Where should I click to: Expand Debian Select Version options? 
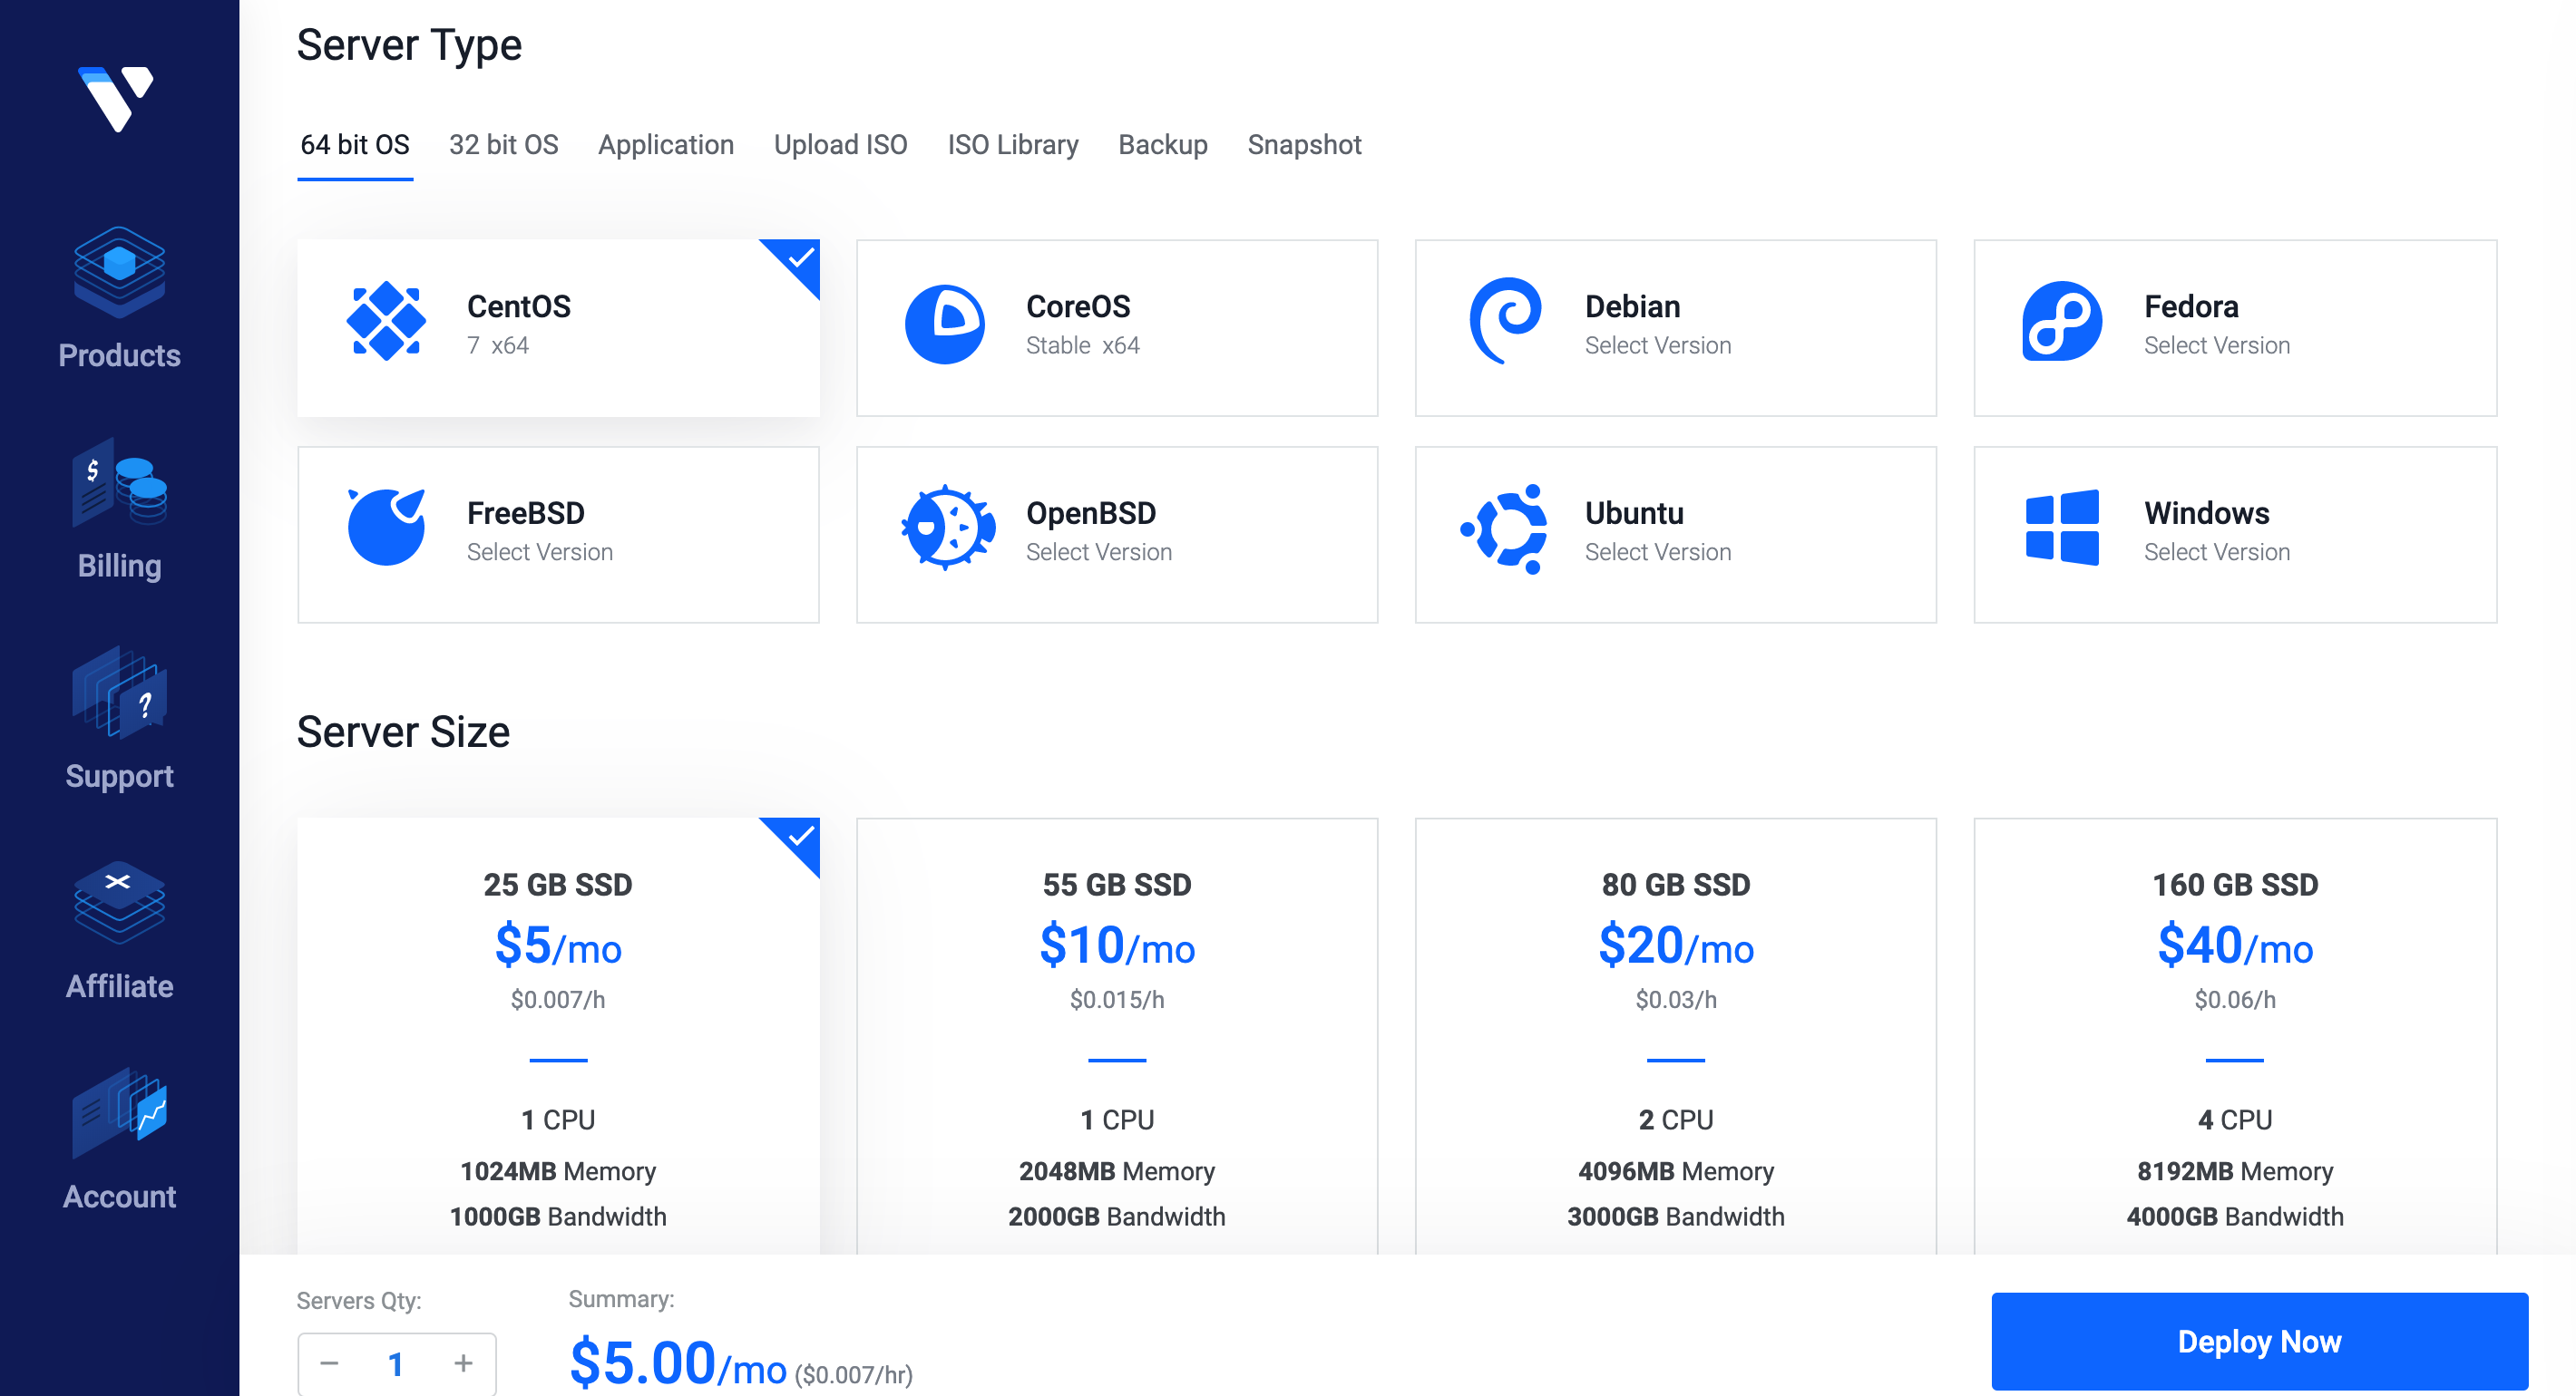click(x=1657, y=345)
